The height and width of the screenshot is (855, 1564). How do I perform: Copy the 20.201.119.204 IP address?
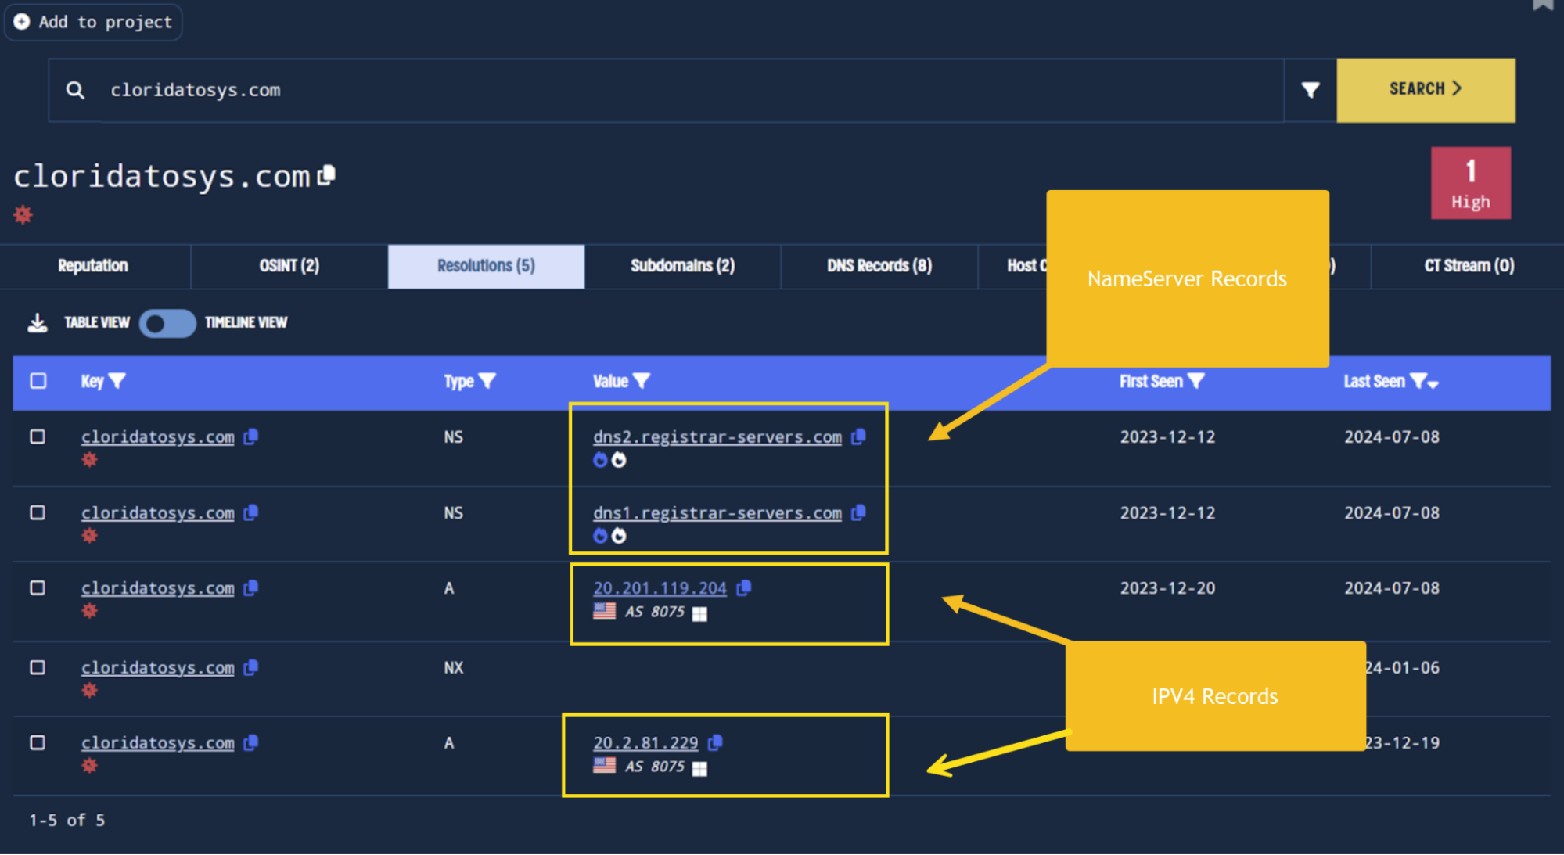[x=744, y=587]
